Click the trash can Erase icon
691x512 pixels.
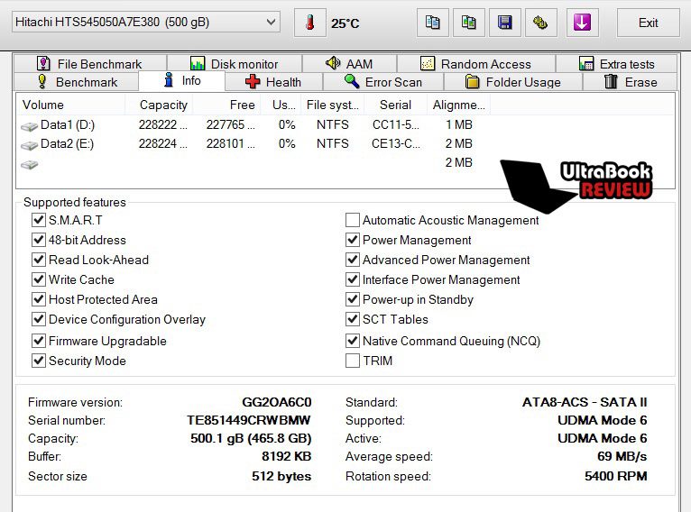[611, 81]
